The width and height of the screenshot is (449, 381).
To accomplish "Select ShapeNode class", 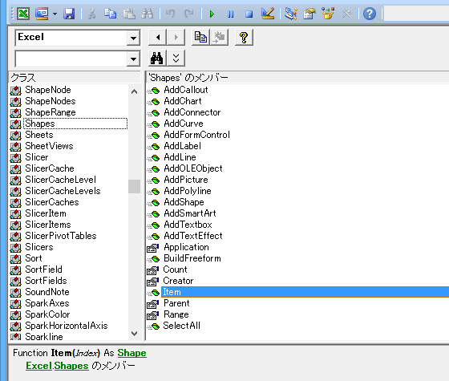I will 48,90.
